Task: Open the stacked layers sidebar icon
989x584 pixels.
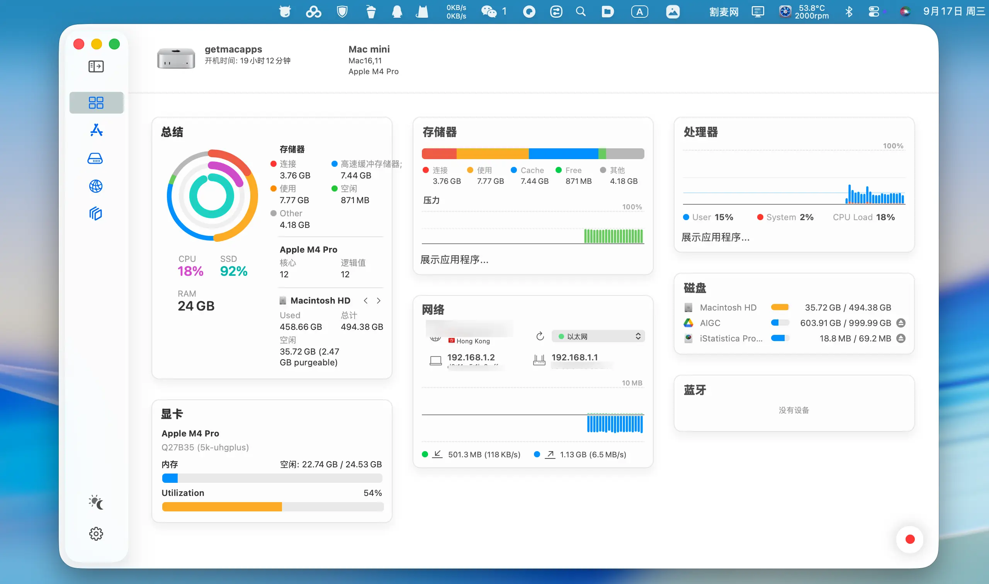Action: click(x=96, y=214)
